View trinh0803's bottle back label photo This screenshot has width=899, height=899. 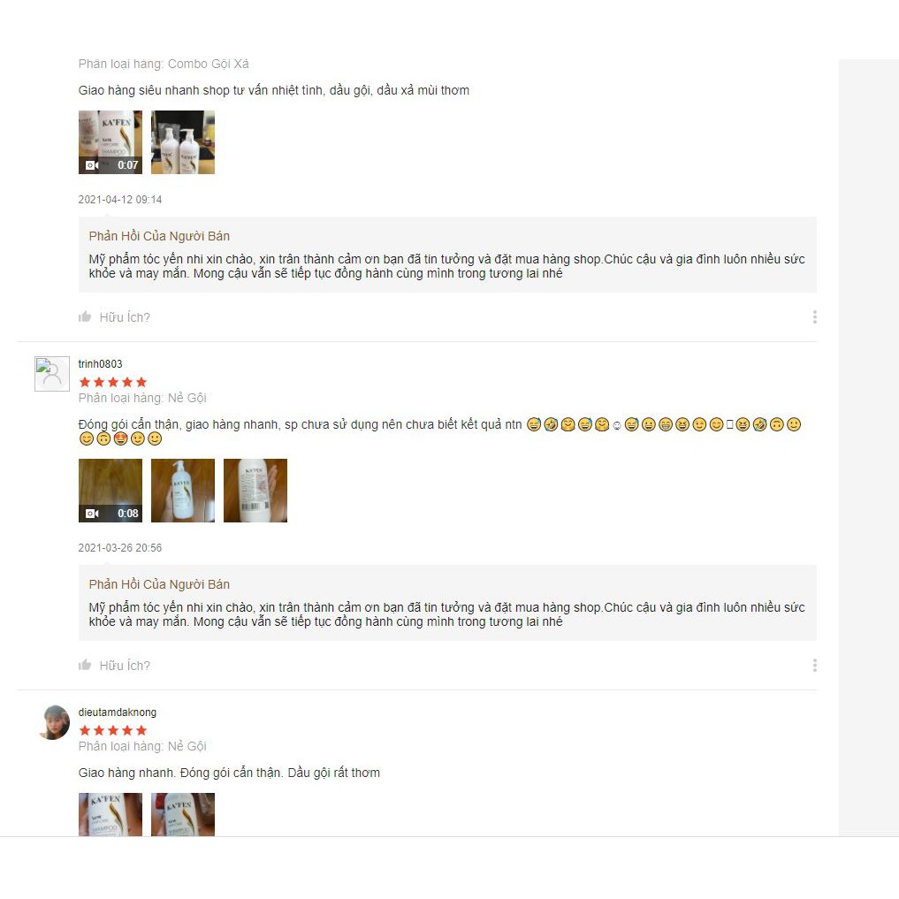click(255, 491)
